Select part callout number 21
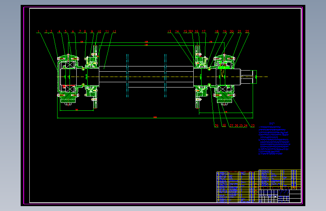Image resolution: width=326 pixels, height=211 pixels. point(240,32)
